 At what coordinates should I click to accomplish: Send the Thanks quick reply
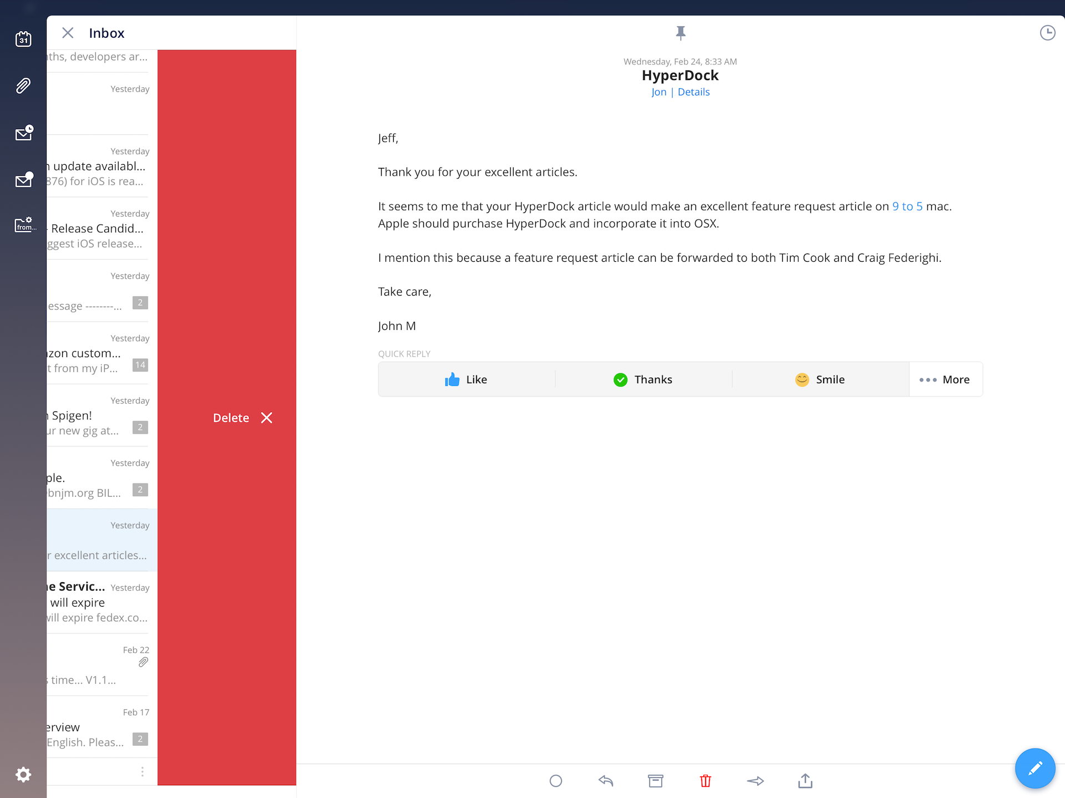click(x=643, y=380)
